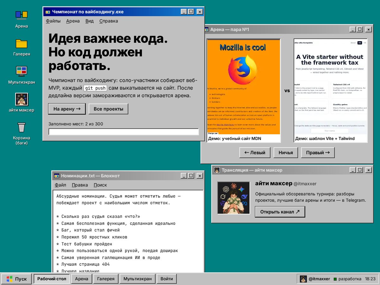Screen dimensions: 380x285
Task: Click the Your name field in right demo
Action: point(330,131)
